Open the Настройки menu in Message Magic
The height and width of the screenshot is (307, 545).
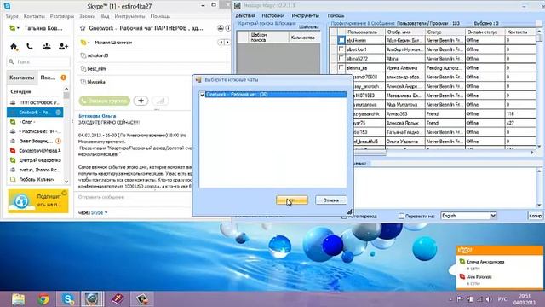(x=272, y=15)
